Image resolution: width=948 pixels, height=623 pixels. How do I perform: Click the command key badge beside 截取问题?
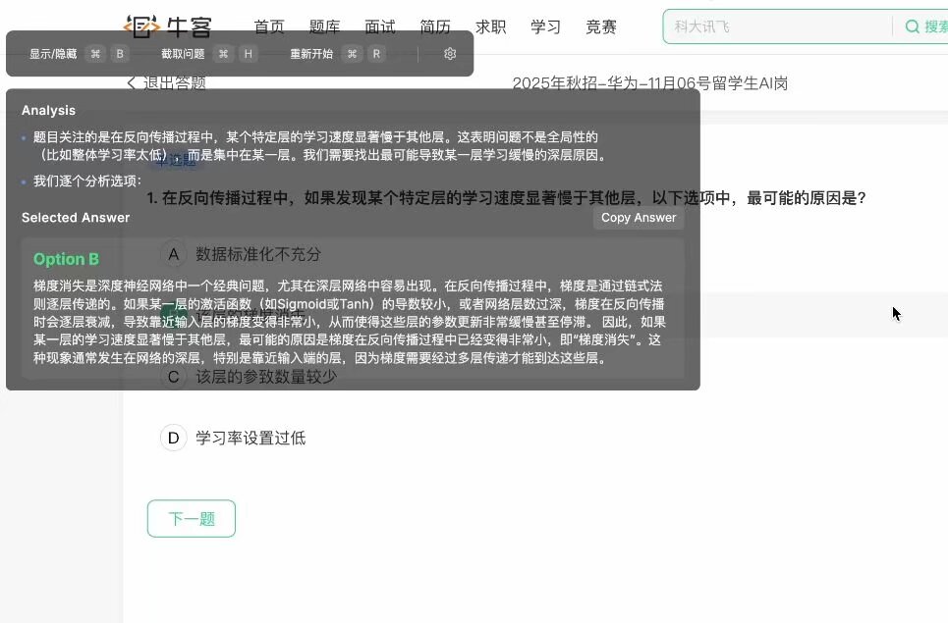coord(223,54)
